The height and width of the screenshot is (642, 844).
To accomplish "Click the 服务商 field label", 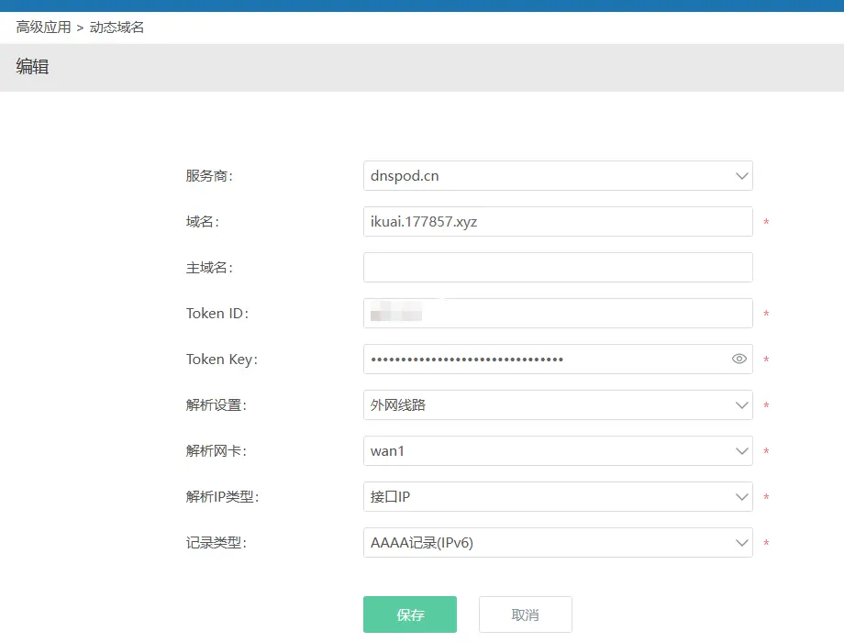I will [209, 176].
